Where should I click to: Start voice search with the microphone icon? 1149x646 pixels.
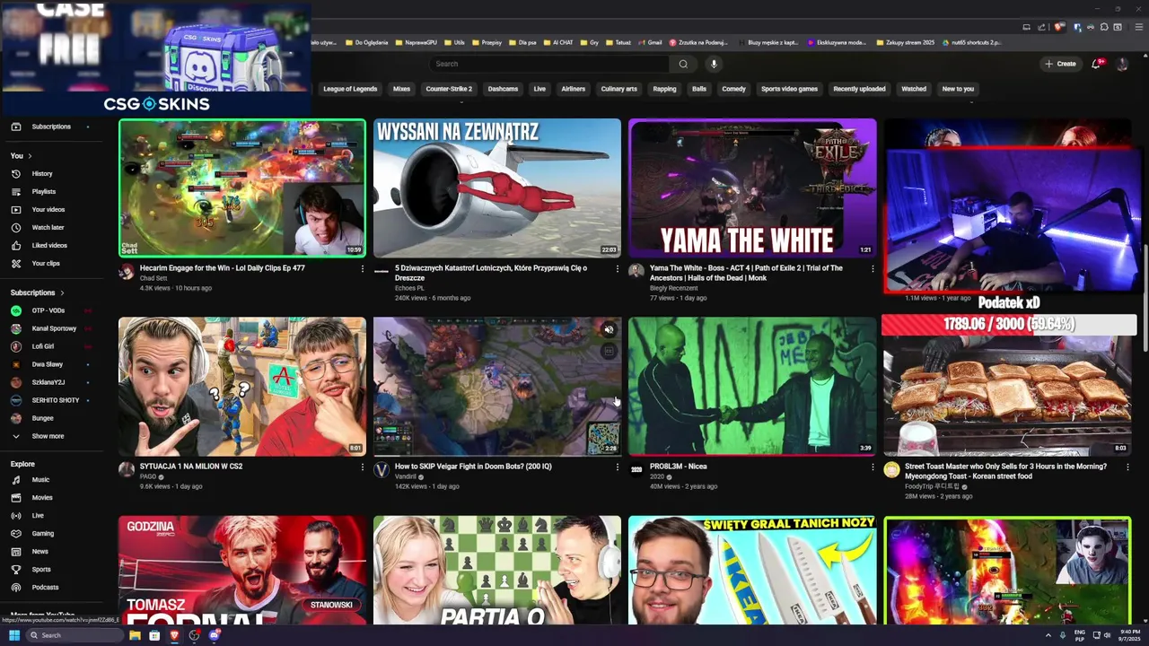click(714, 64)
